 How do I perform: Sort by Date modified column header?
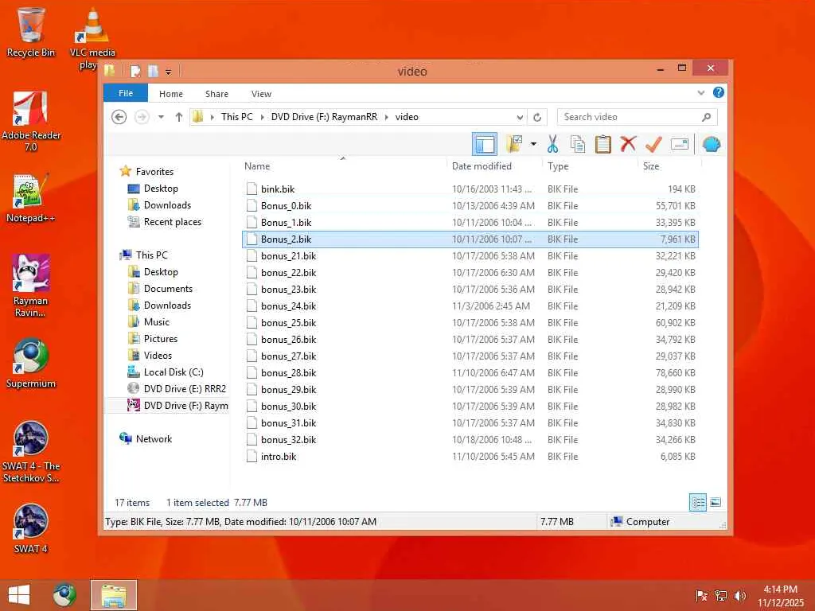[494, 166]
